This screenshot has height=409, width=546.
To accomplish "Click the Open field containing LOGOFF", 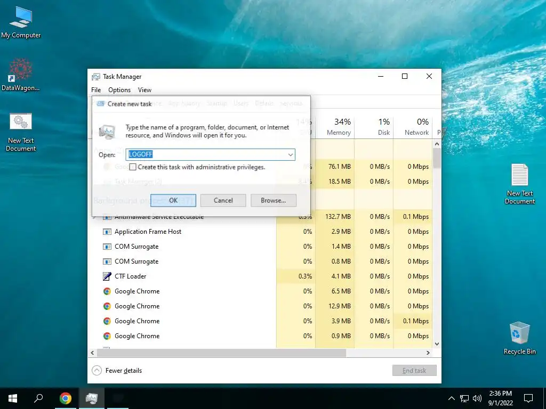I will click(x=210, y=155).
